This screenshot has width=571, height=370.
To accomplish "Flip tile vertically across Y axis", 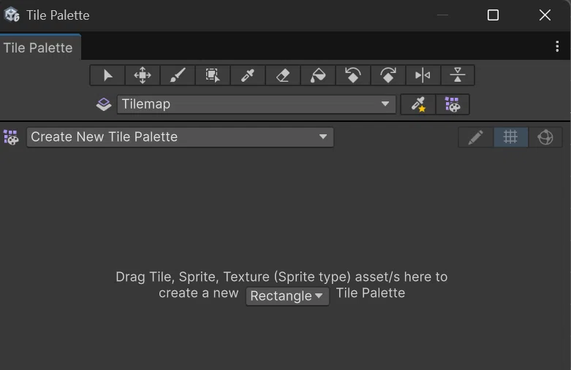I will tap(458, 75).
